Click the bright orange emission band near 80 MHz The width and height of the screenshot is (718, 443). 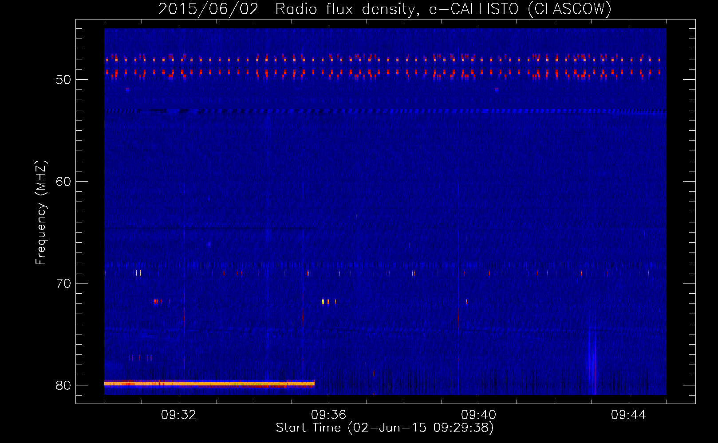tap(209, 384)
